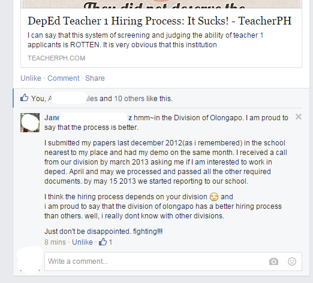This screenshot has width=313, height=283.
Task: Open commenter Jane's profile name
Action: pos(88,118)
